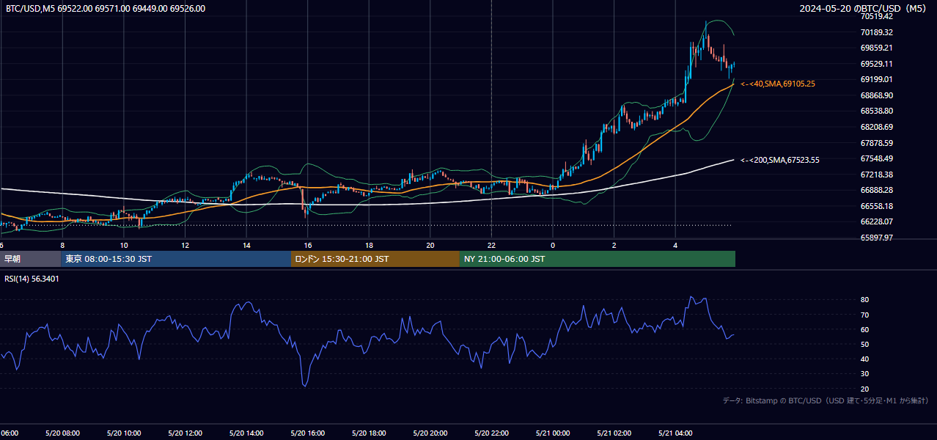Image resolution: width=937 pixels, height=440 pixels.
Task: Select price level 67878.59
Action: tap(877, 143)
